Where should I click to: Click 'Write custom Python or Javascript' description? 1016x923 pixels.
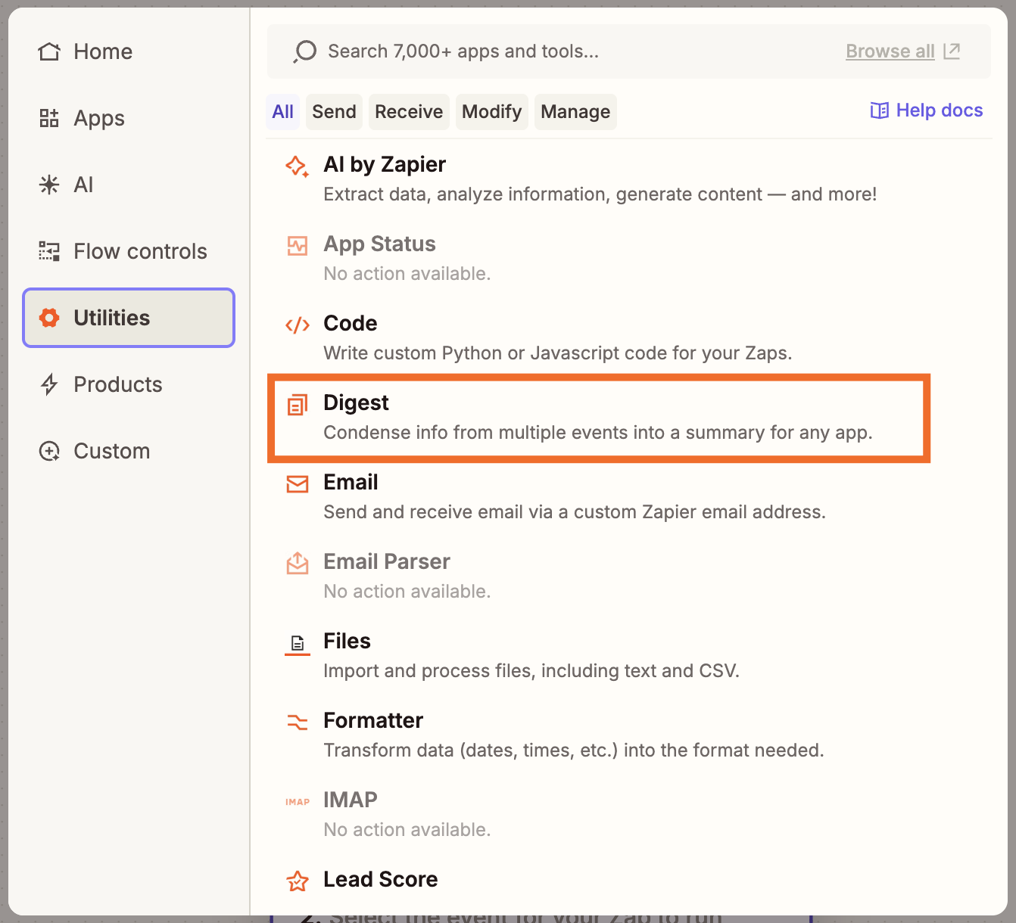click(x=558, y=353)
